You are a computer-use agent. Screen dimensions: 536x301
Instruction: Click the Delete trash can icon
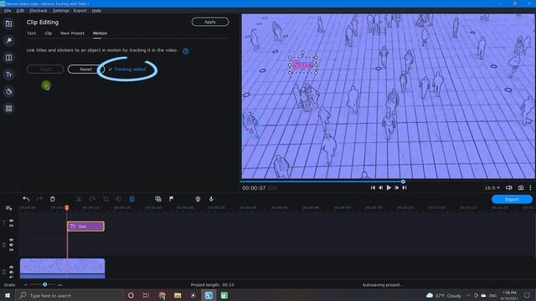pos(52,199)
